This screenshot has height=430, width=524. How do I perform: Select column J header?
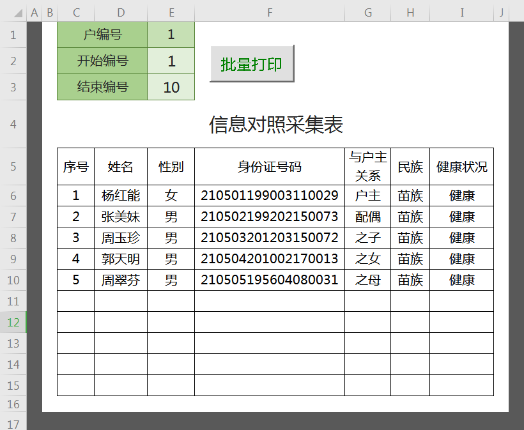(501, 13)
